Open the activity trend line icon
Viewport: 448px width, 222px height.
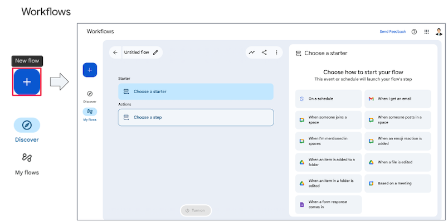(252, 52)
